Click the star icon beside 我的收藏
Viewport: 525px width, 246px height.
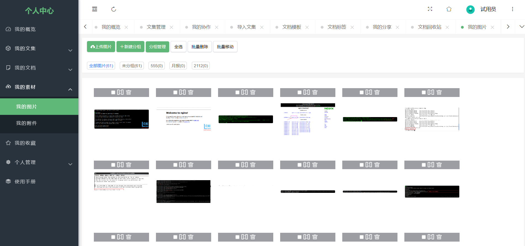pos(8,143)
